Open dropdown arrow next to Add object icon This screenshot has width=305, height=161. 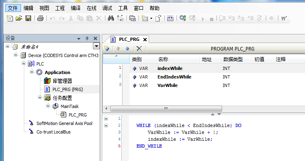tap(151, 19)
